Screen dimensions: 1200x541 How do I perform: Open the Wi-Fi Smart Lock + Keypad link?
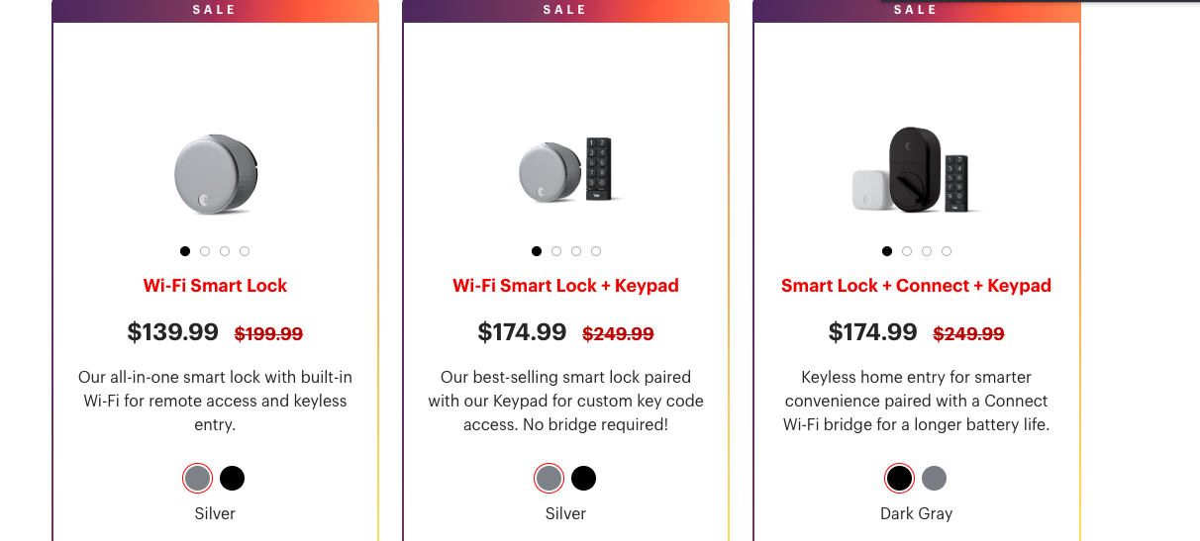[x=565, y=286]
